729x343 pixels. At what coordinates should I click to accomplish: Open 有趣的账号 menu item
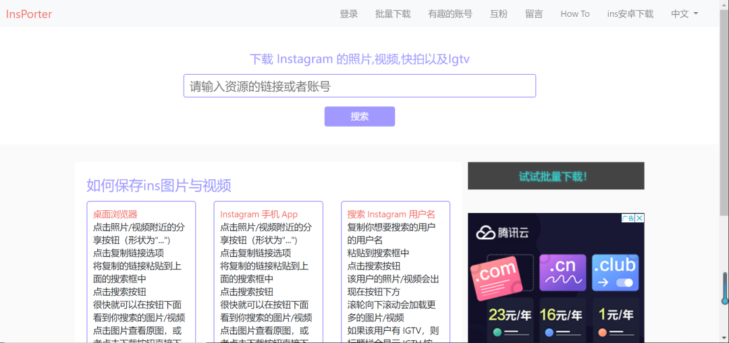(450, 14)
